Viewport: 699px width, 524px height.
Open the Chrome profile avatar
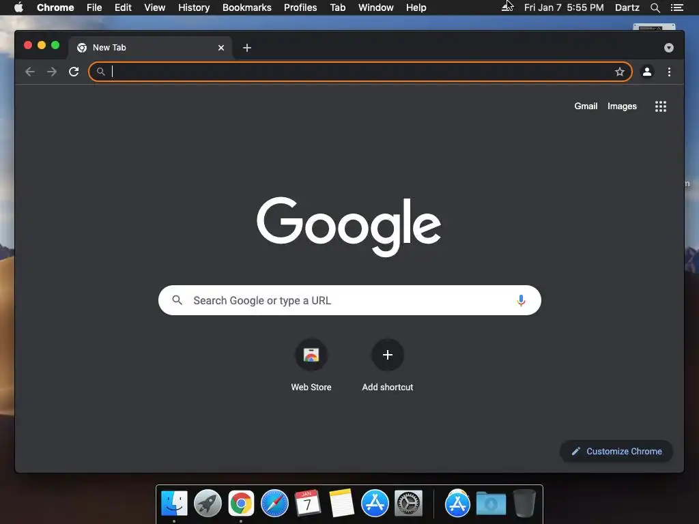click(x=647, y=72)
